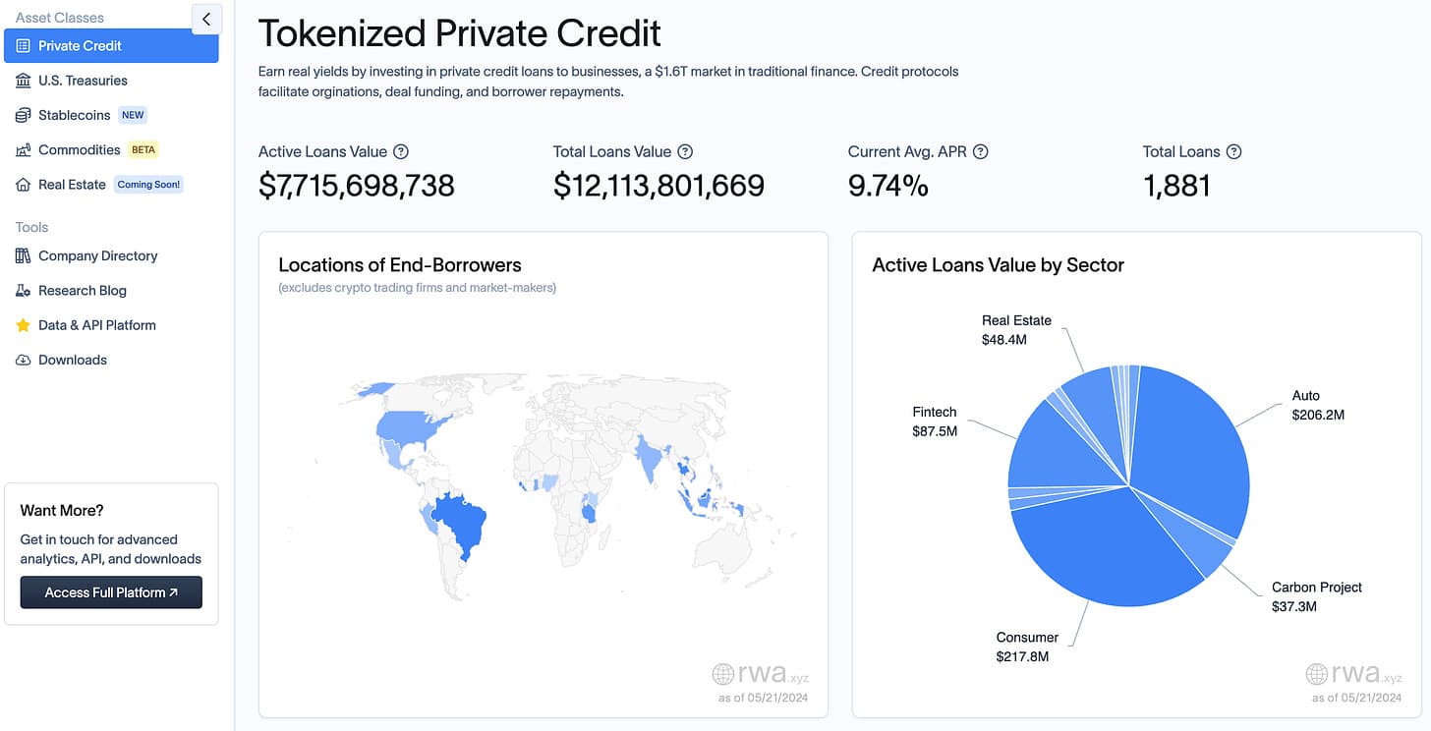Click the Downloads cloud icon
Screen dimensions: 1431x731
(24, 361)
